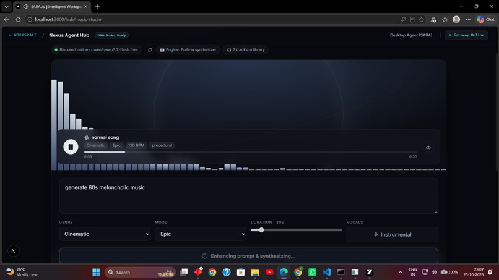Open the Next.js dev tools N icon
Viewport: 499px width, 280px height.
coord(14,251)
